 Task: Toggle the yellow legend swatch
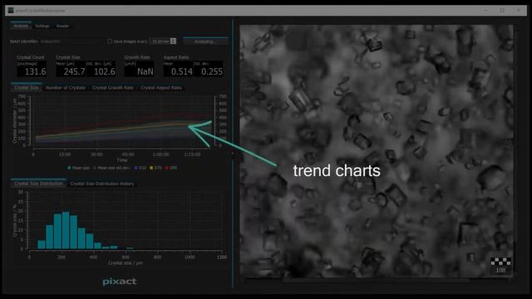click(x=151, y=168)
